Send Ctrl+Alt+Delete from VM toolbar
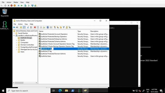 click(x=2, y=6)
